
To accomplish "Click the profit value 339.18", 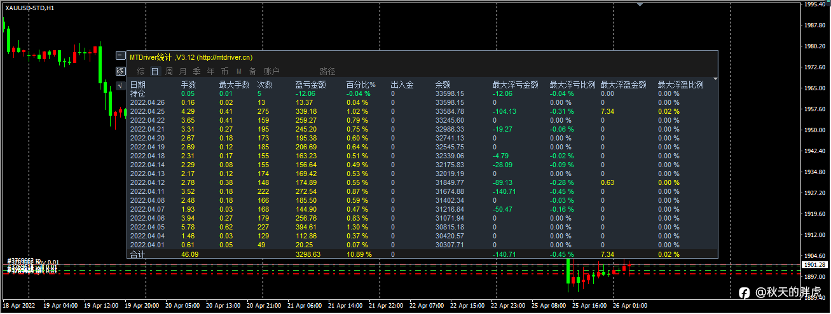I will click(306, 111).
